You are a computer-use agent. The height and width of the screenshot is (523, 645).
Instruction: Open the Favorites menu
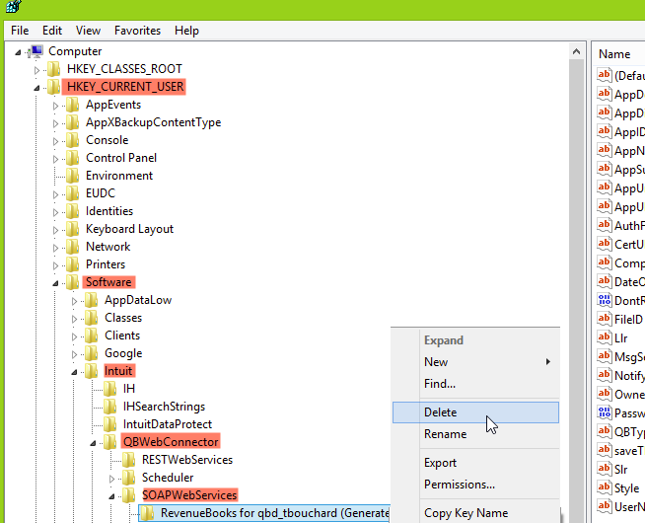point(137,31)
